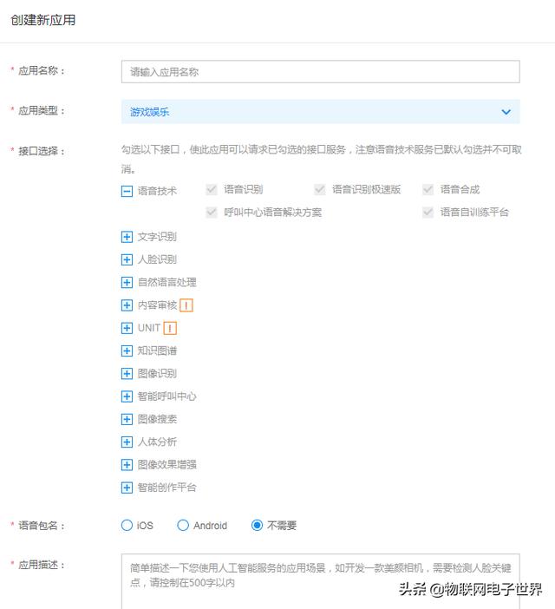The image size is (555, 609).
Task: Toggle the 呼叫中心语音解决方案 checkbox
Action: coord(212,212)
